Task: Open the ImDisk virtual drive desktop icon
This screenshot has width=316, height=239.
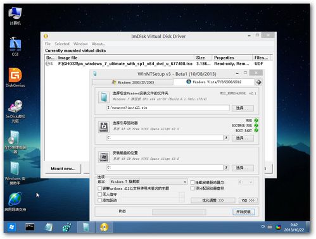Action: (15, 111)
